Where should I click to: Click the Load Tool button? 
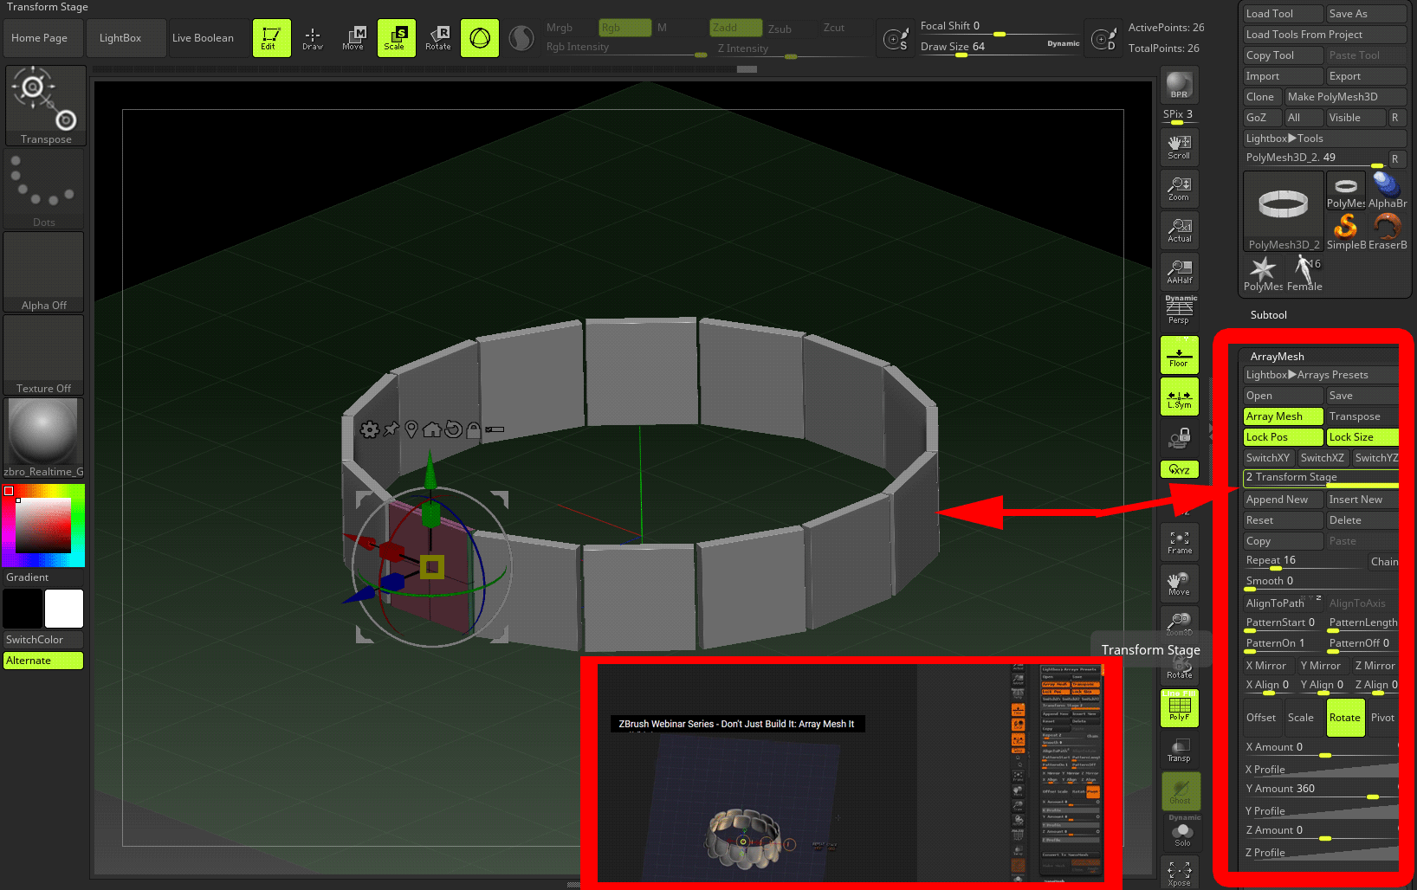[1283, 14]
